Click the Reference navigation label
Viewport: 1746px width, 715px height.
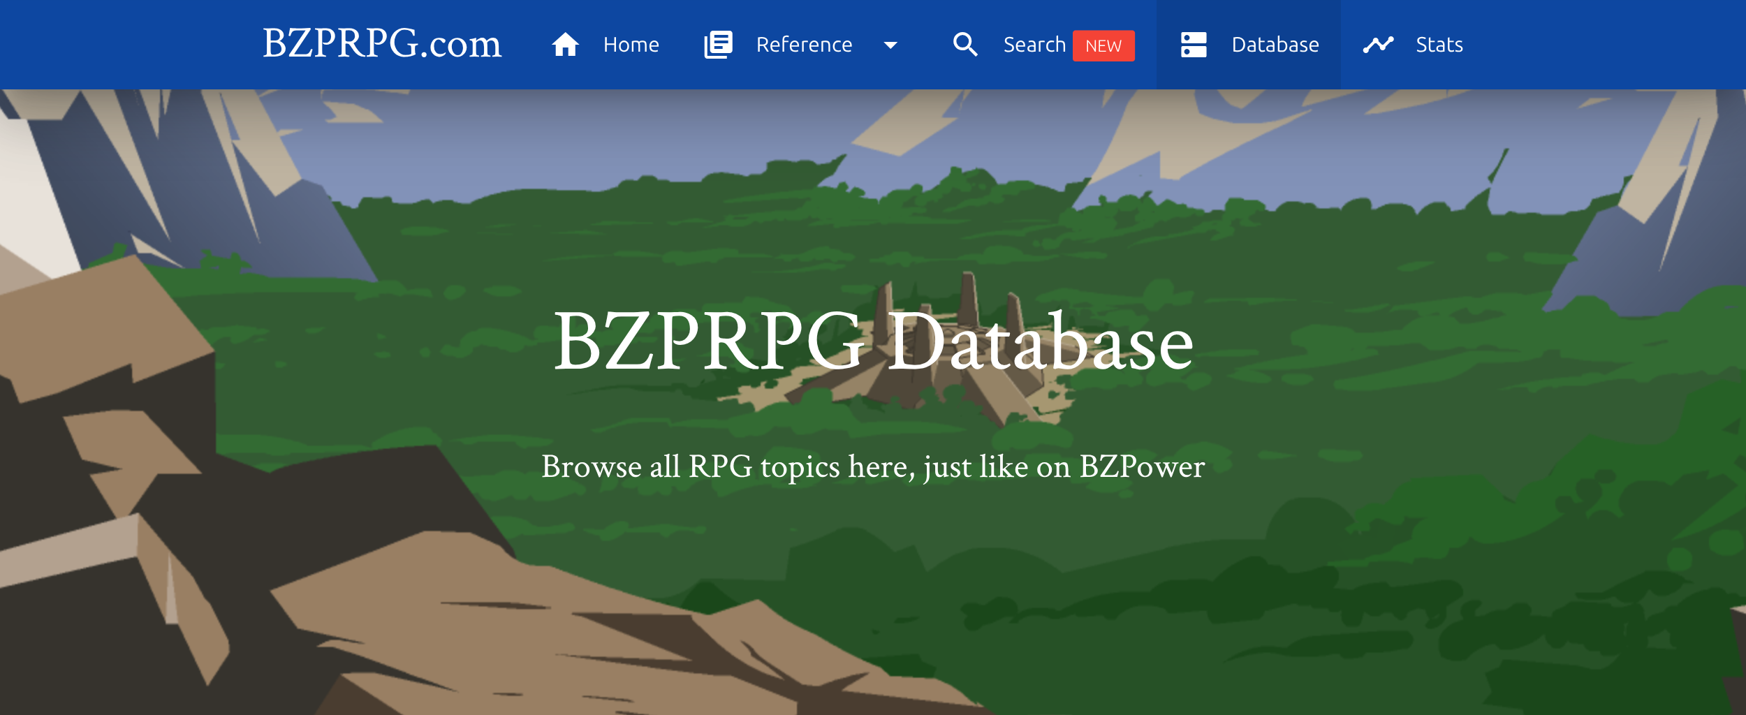(805, 44)
